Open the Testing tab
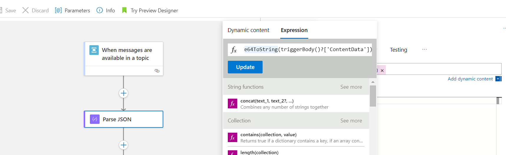506x155 pixels. click(398, 50)
